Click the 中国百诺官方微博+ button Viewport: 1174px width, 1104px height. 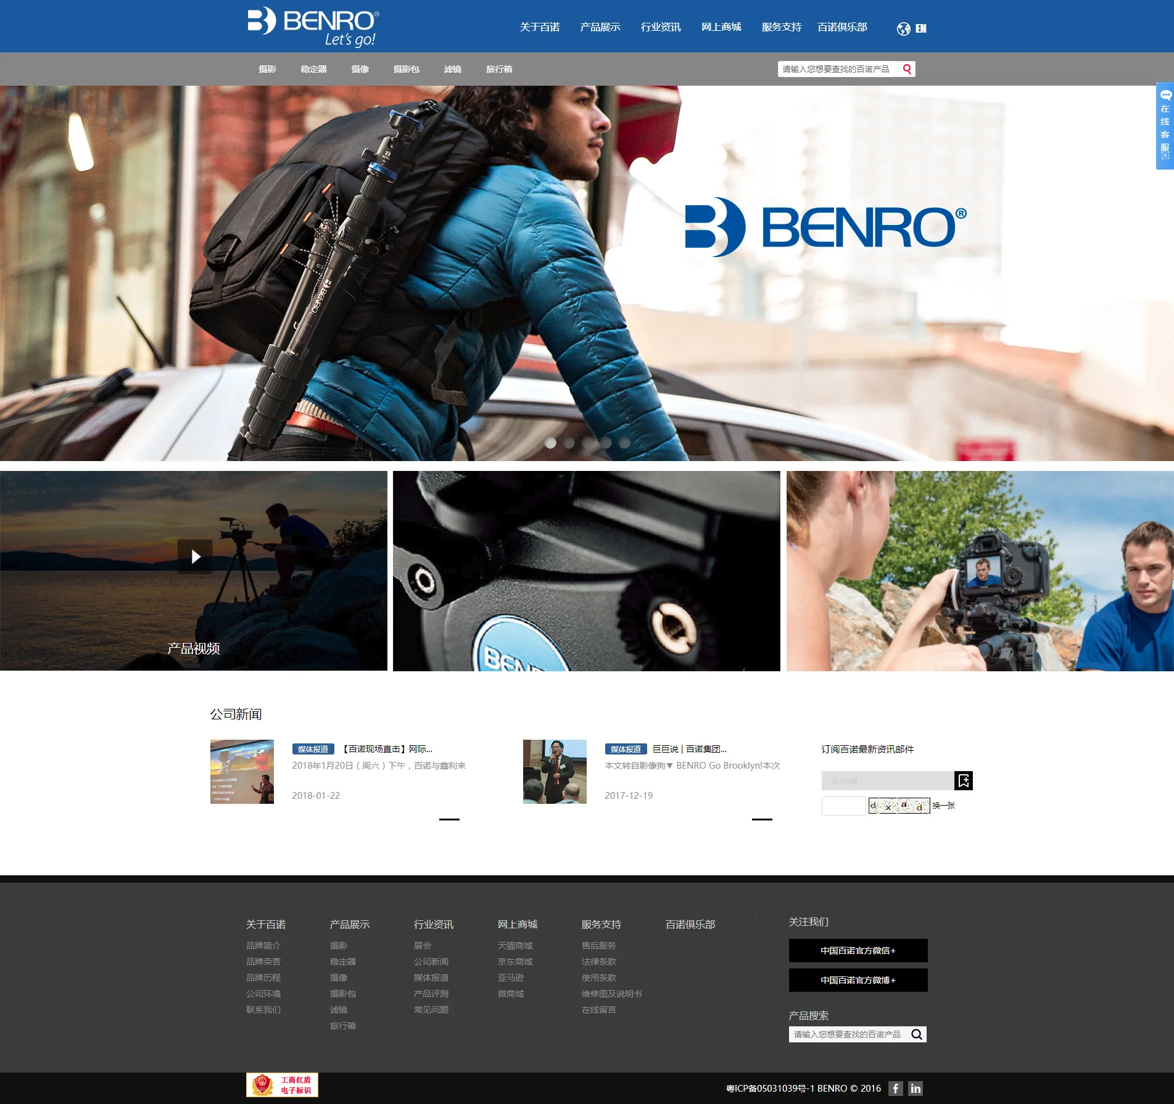pos(858,980)
